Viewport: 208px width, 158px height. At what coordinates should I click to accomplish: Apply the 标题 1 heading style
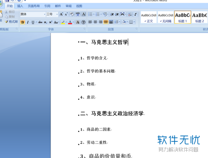pyautogui.click(x=183, y=17)
